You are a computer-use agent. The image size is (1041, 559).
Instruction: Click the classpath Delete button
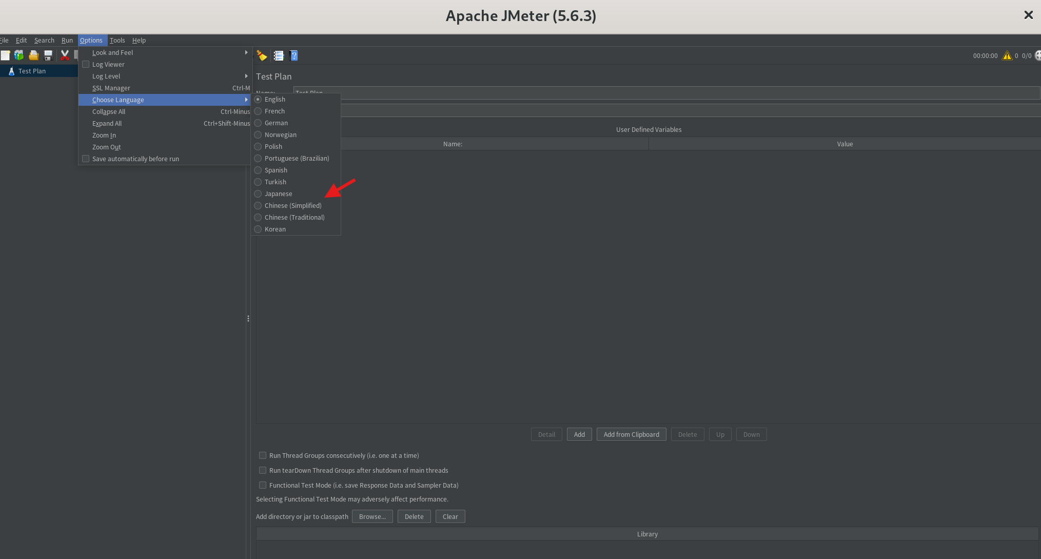click(x=414, y=517)
